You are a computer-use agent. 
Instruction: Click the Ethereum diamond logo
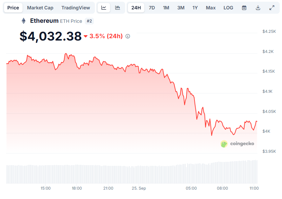pos(24,21)
